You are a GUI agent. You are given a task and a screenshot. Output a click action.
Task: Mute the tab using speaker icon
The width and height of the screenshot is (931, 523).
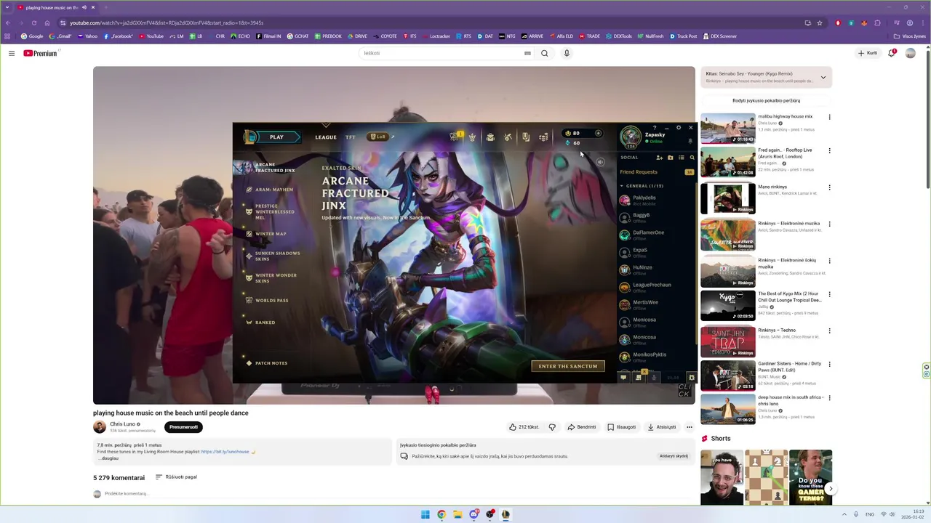(84, 7)
